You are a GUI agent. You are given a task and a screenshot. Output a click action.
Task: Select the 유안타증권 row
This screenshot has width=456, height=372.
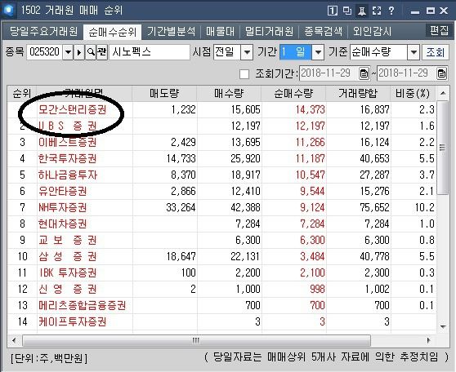pos(221,191)
